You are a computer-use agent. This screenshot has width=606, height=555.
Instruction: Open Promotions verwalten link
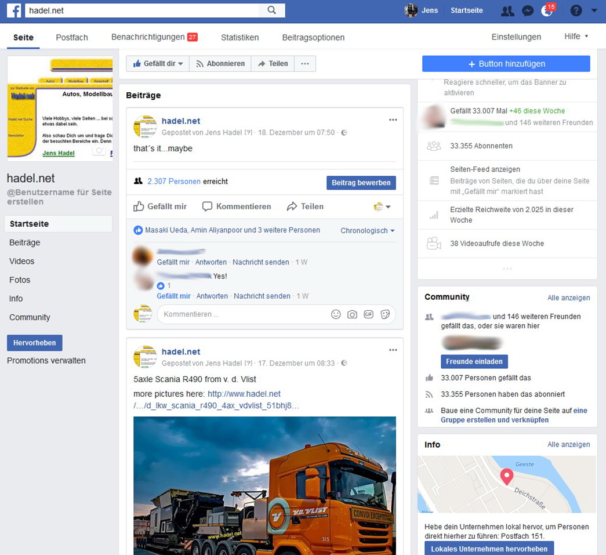click(x=46, y=360)
